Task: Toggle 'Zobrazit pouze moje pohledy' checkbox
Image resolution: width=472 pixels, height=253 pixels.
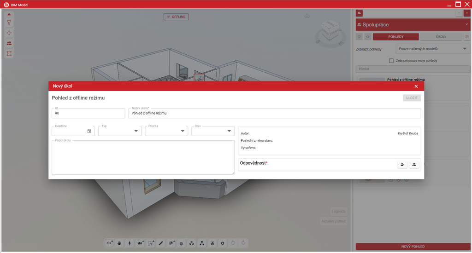Action: click(x=391, y=61)
